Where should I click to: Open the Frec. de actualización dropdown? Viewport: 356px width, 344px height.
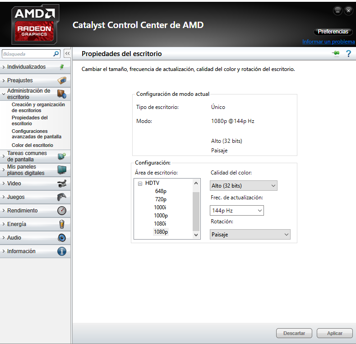point(236,211)
